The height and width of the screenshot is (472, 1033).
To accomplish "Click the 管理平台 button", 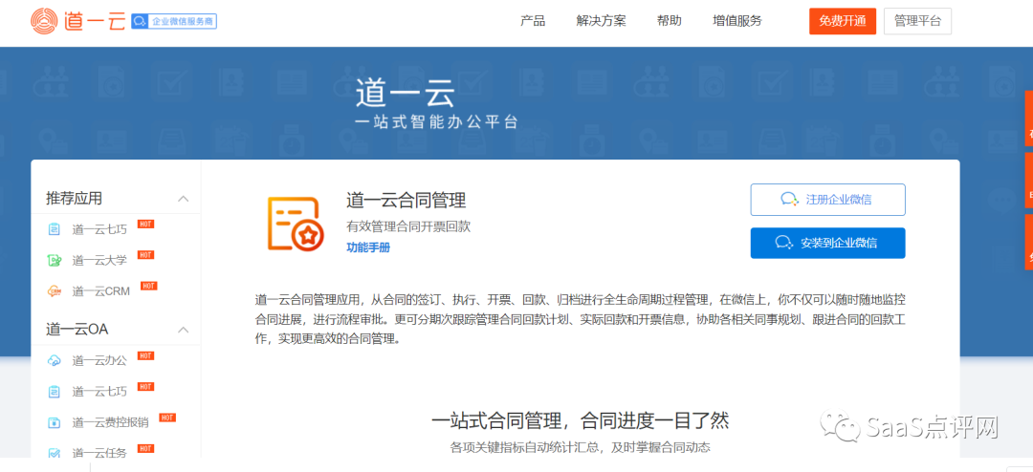I will (x=917, y=21).
